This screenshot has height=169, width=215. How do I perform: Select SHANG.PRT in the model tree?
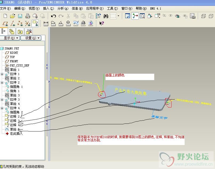pyautogui.click(x=12, y=48)
